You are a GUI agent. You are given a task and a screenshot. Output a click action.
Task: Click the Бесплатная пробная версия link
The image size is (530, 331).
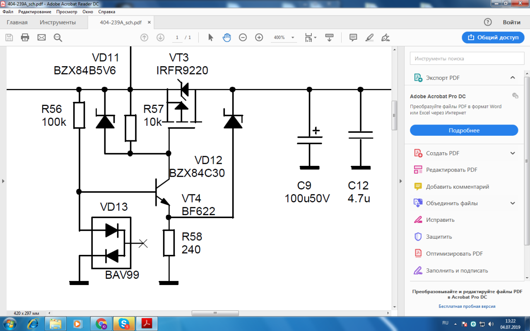coord(467,307)
